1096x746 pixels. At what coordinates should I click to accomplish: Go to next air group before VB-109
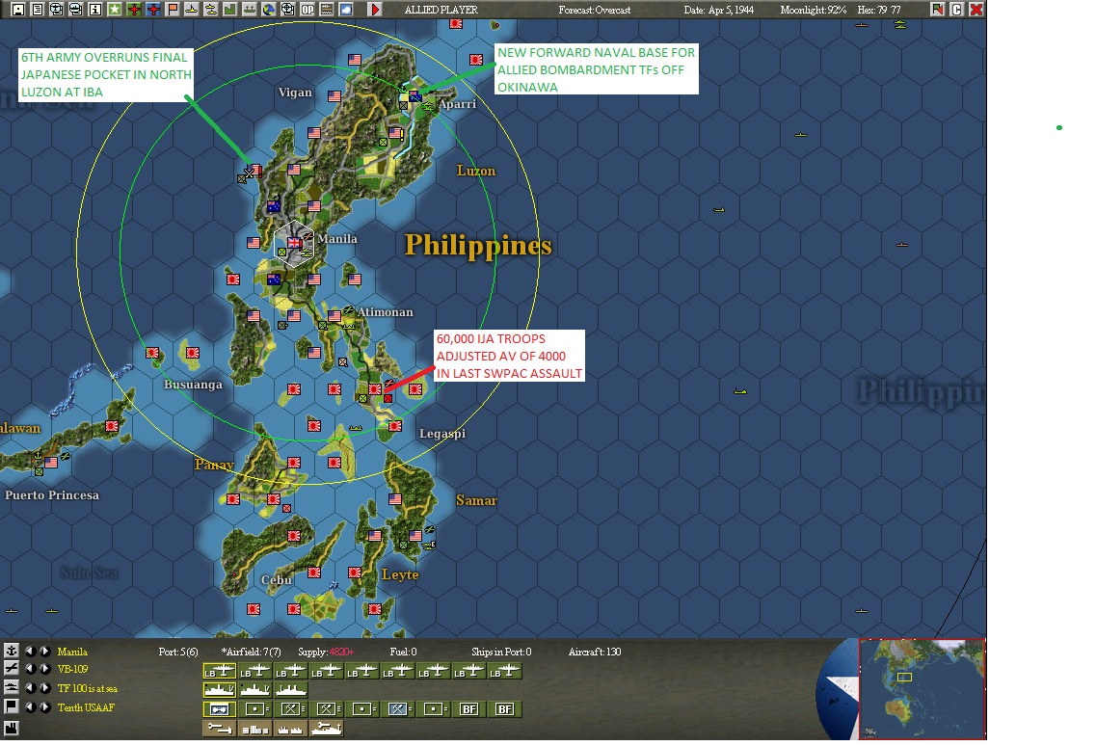(44, 669)
